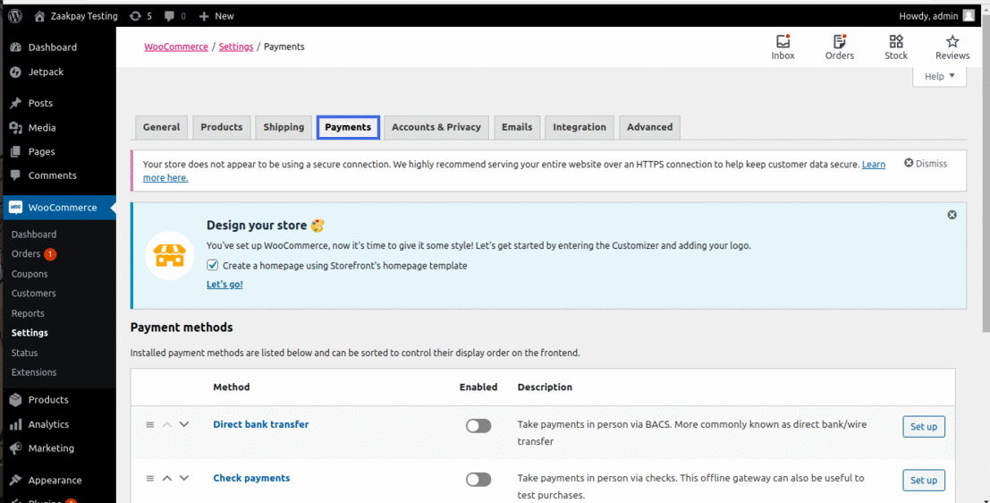The image size is (990, 503).
Task: Enable Direct bank transfer toggle
Action: tap(478, 426)
